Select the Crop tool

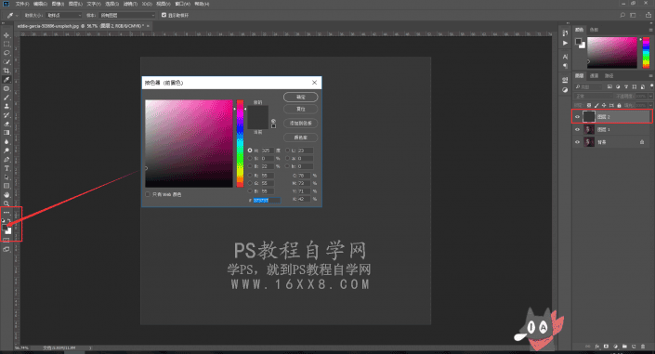7,71
